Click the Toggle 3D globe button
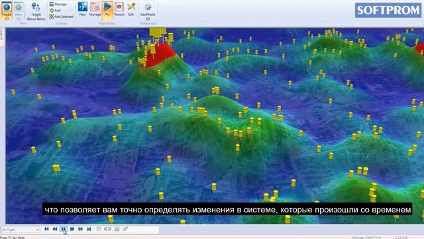The image size is (424, 239). coord(7,11)
